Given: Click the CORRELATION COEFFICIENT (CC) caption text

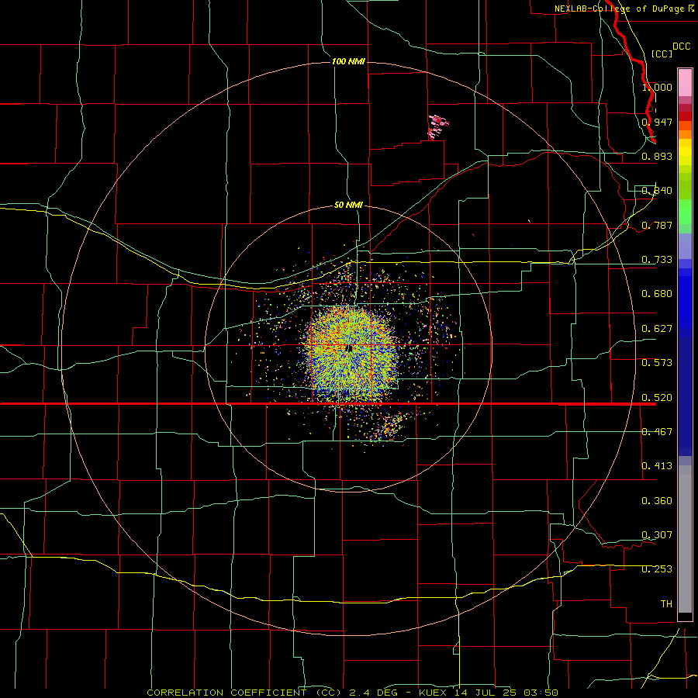Looking at the screenshot, I should coord(244,693).
